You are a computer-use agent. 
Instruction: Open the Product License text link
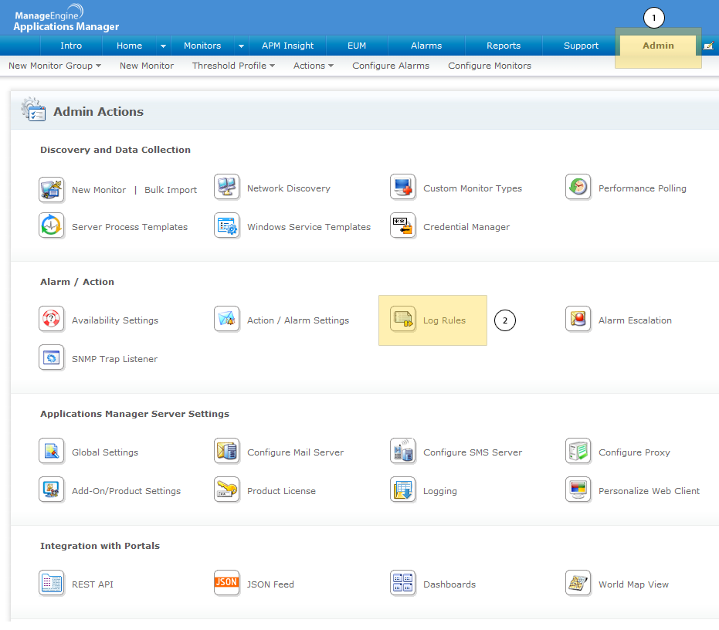click(282, 491)
